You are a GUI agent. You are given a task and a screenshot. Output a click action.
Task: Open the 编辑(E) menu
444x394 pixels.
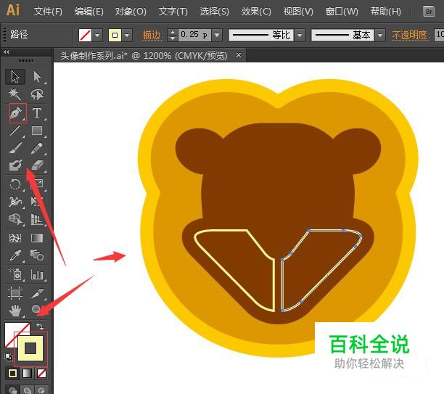pyautogui.click(x=89, y=12)
